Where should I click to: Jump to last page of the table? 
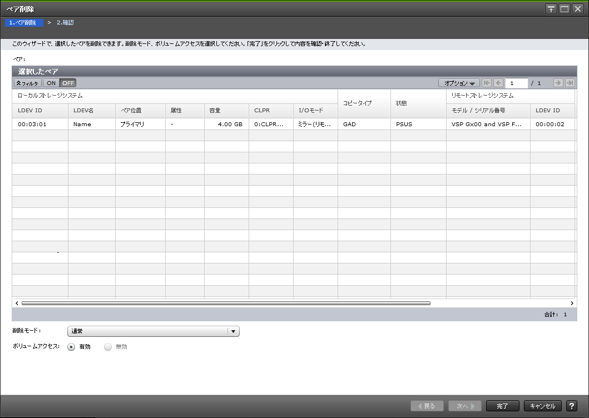[x=570, y=83]
